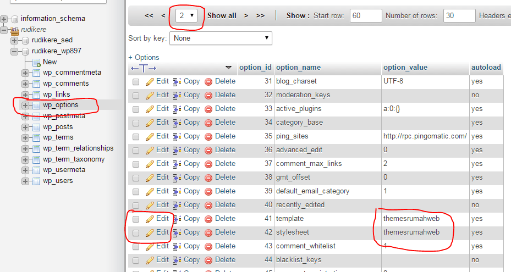Check the stylesheet row checkbox

pyautogui.click(x=136, y=233)
